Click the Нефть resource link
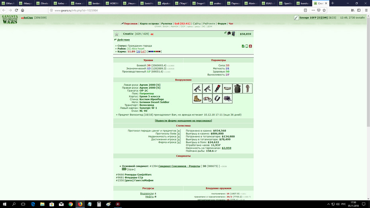 150,196
